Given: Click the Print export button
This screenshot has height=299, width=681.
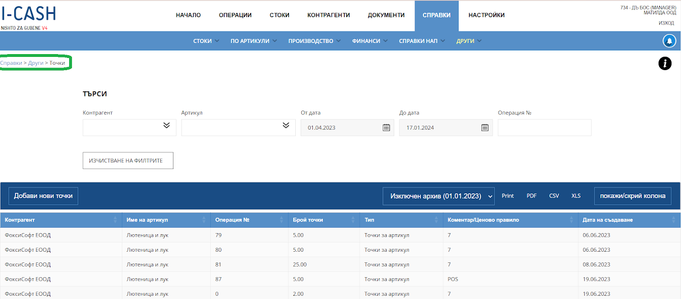Looking at the screenshot, I should coord(508,196).
